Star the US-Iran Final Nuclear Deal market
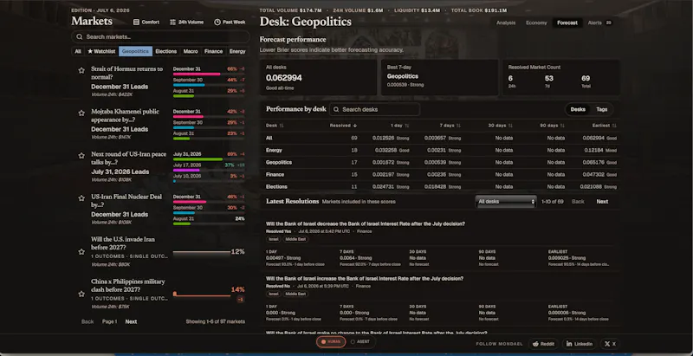The height and width of the screenshot is (356, 693). point(81,198)
